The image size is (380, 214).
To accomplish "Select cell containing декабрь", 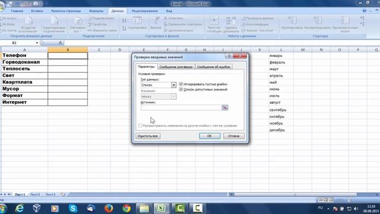I will pos(281,130).
